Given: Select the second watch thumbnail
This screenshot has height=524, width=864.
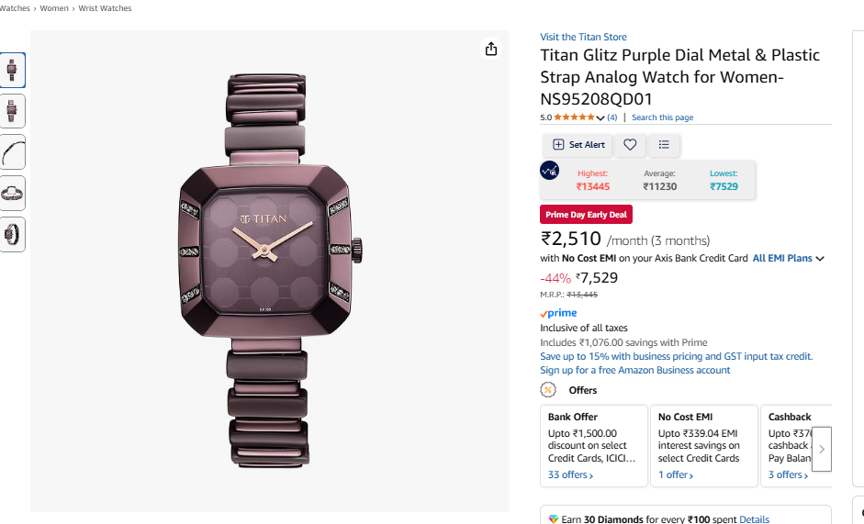Looking at the screenshot, I should [12, 111].
